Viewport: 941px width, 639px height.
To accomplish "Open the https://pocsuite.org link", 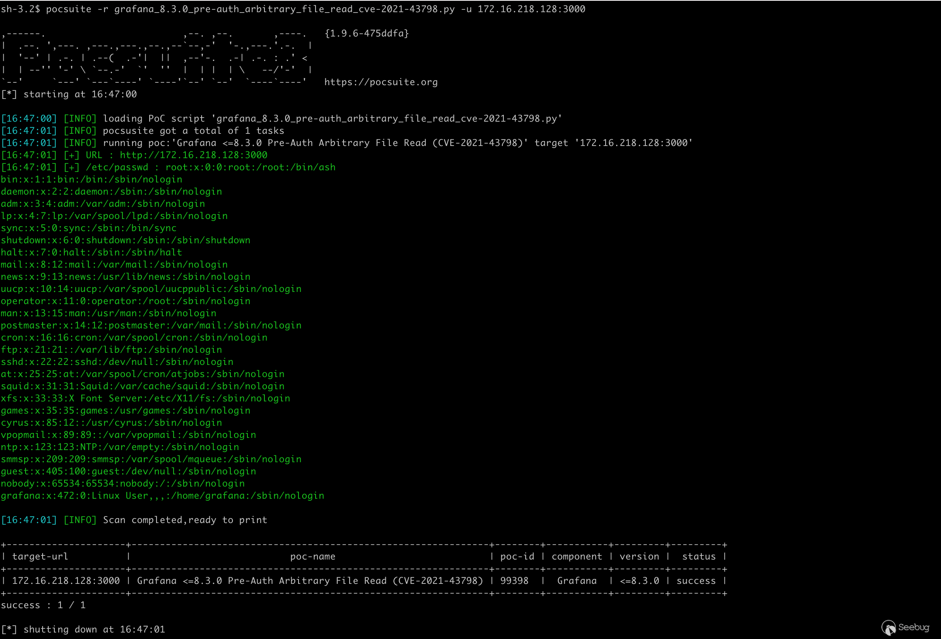I will (381, 82).
